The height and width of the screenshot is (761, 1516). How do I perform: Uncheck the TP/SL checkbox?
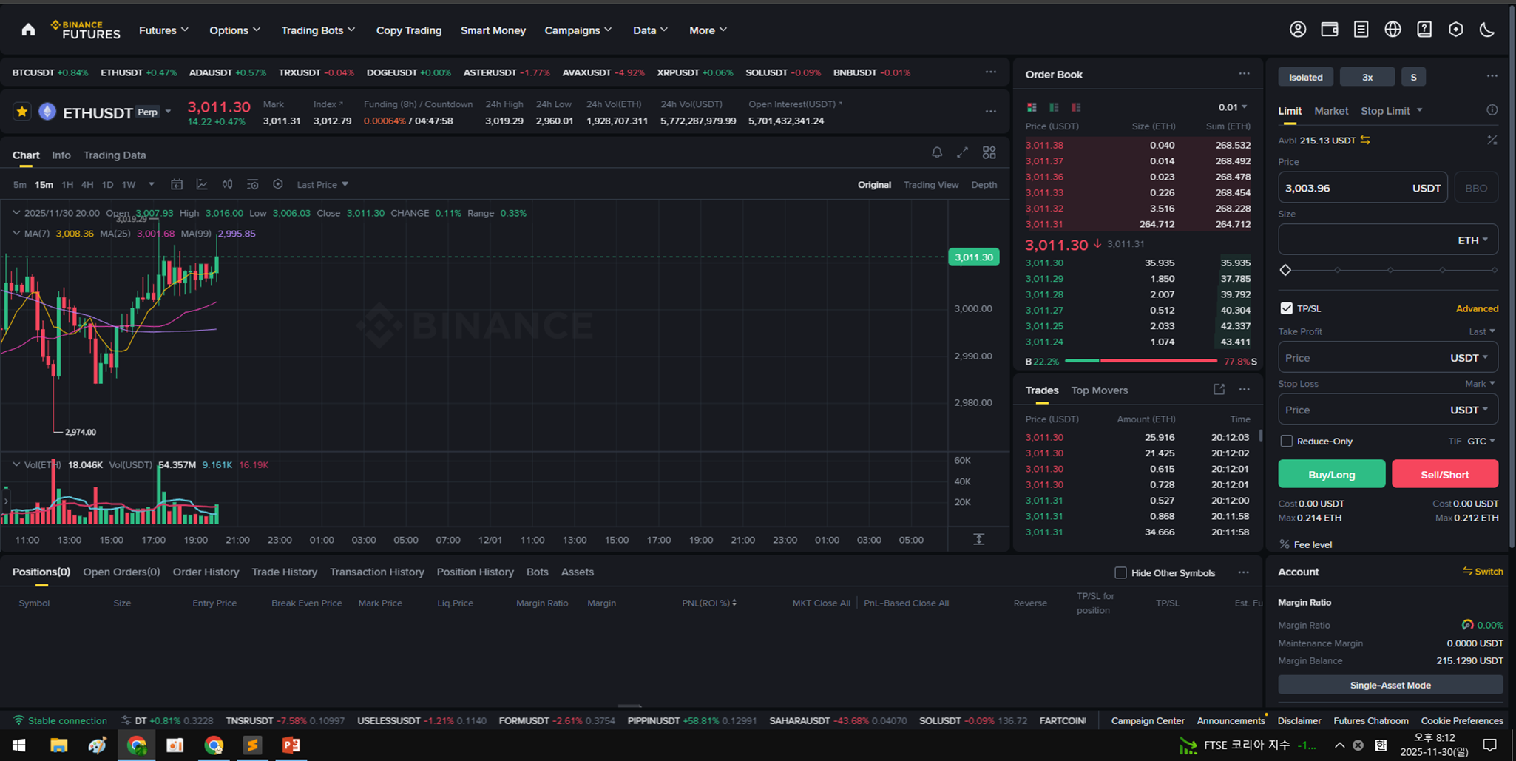pyautogui.click(x=1287, y=308)
